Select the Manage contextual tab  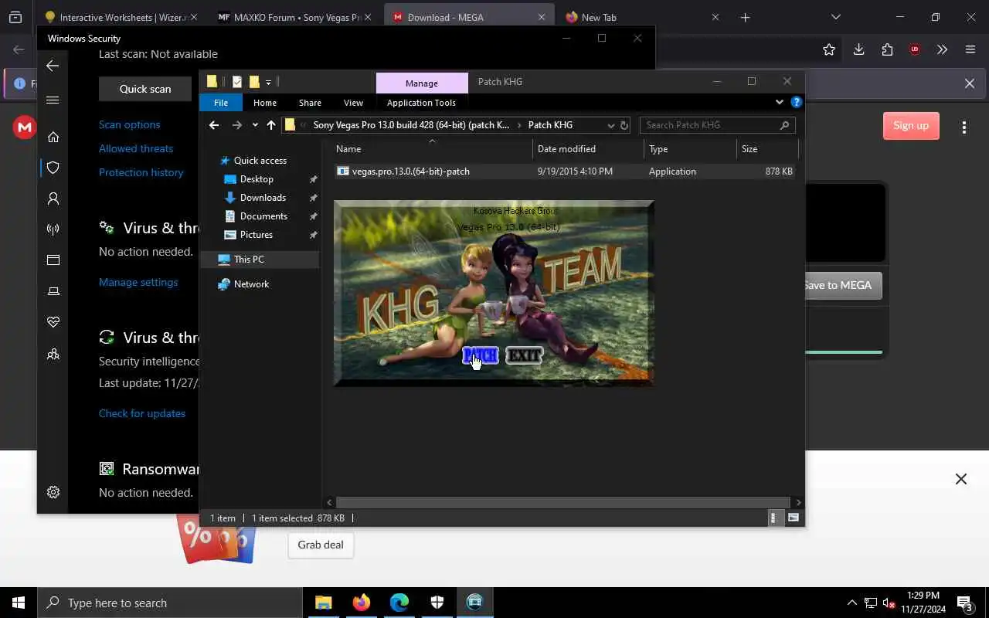click(422, 83)
